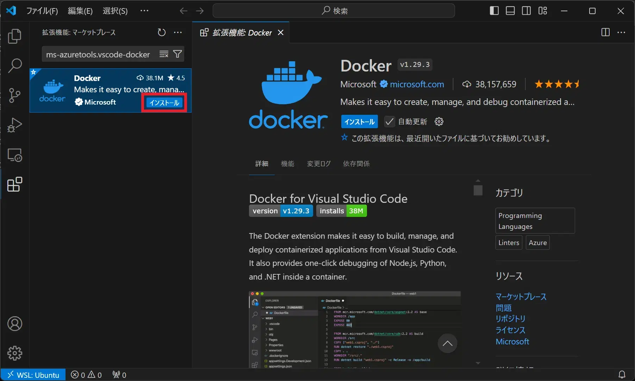
Task: Open the customize layout icon
Action: pos(543,11)
